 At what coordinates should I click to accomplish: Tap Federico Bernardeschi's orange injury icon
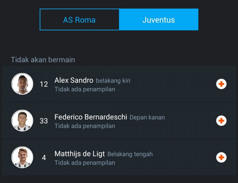click(x=221, y=121)
